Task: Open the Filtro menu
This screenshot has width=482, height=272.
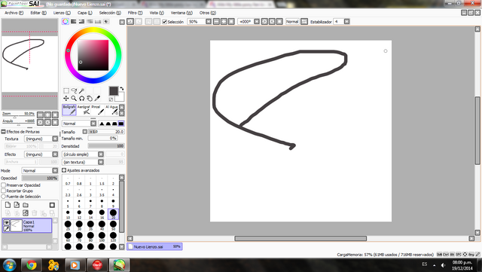Action: click(136, 13)
